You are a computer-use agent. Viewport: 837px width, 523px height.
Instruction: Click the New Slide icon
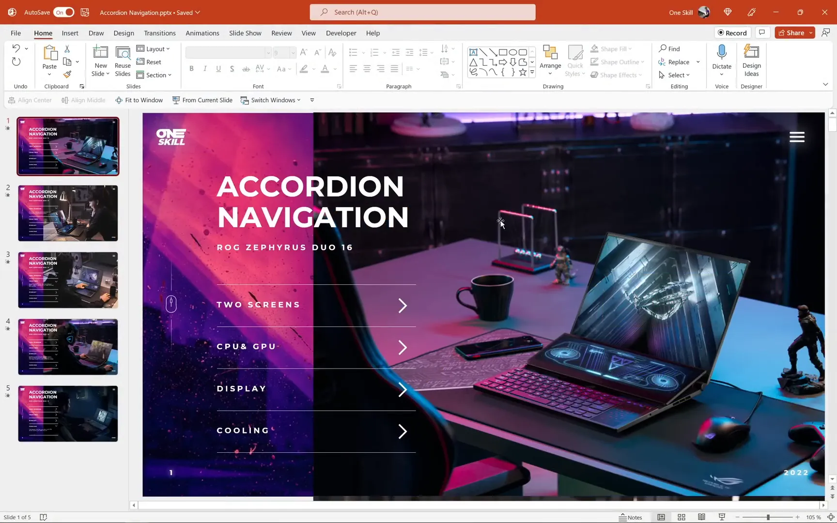(100, 52)
